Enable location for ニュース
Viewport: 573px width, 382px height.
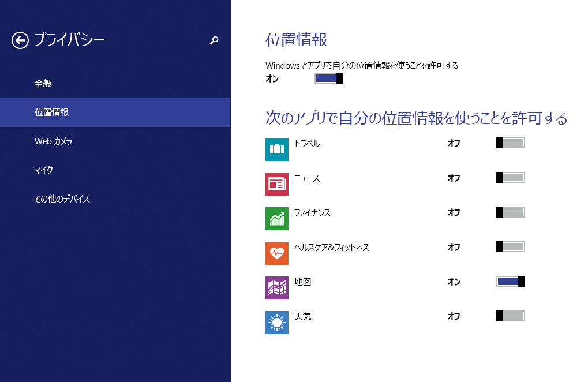point(511,178)
